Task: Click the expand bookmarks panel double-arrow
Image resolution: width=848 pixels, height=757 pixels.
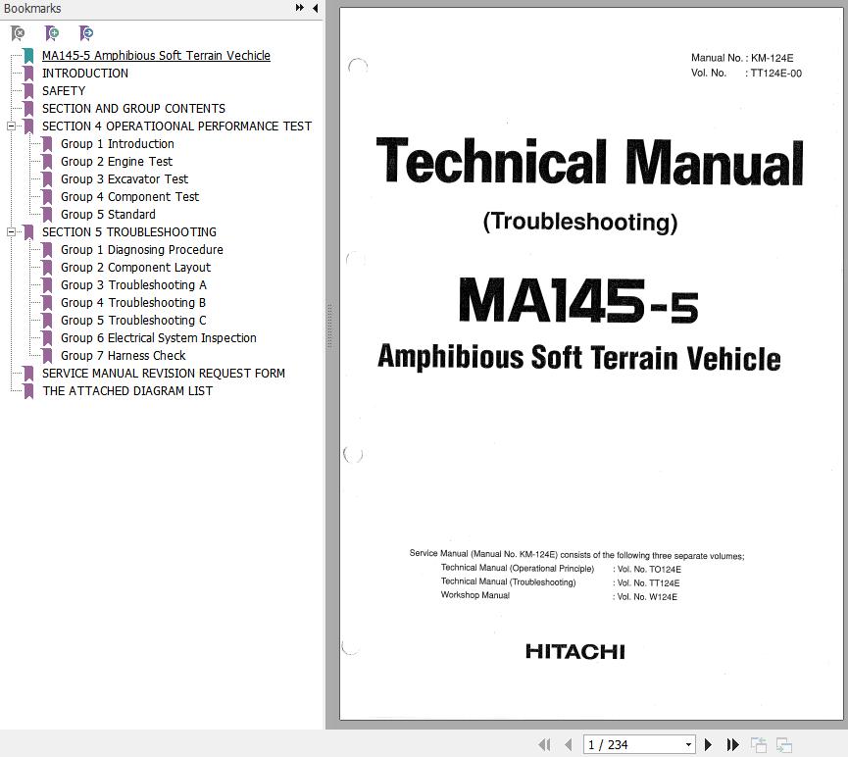Action: pos(300,8)
